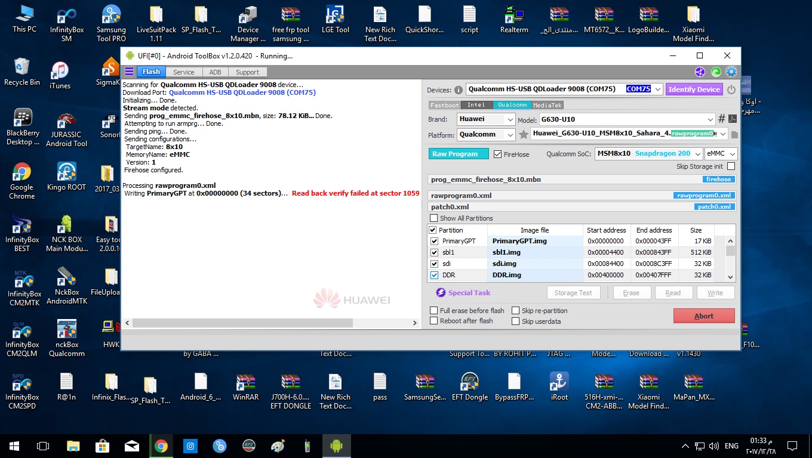Uncheck the sdi partition checkbox
812x458 pixels.
(434, 264)
